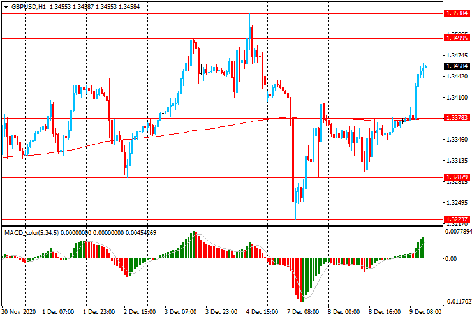Click the 3 Dec 23:00 time label
The width and height of the screenshot is (472, 319).
[x=221, y=311]
